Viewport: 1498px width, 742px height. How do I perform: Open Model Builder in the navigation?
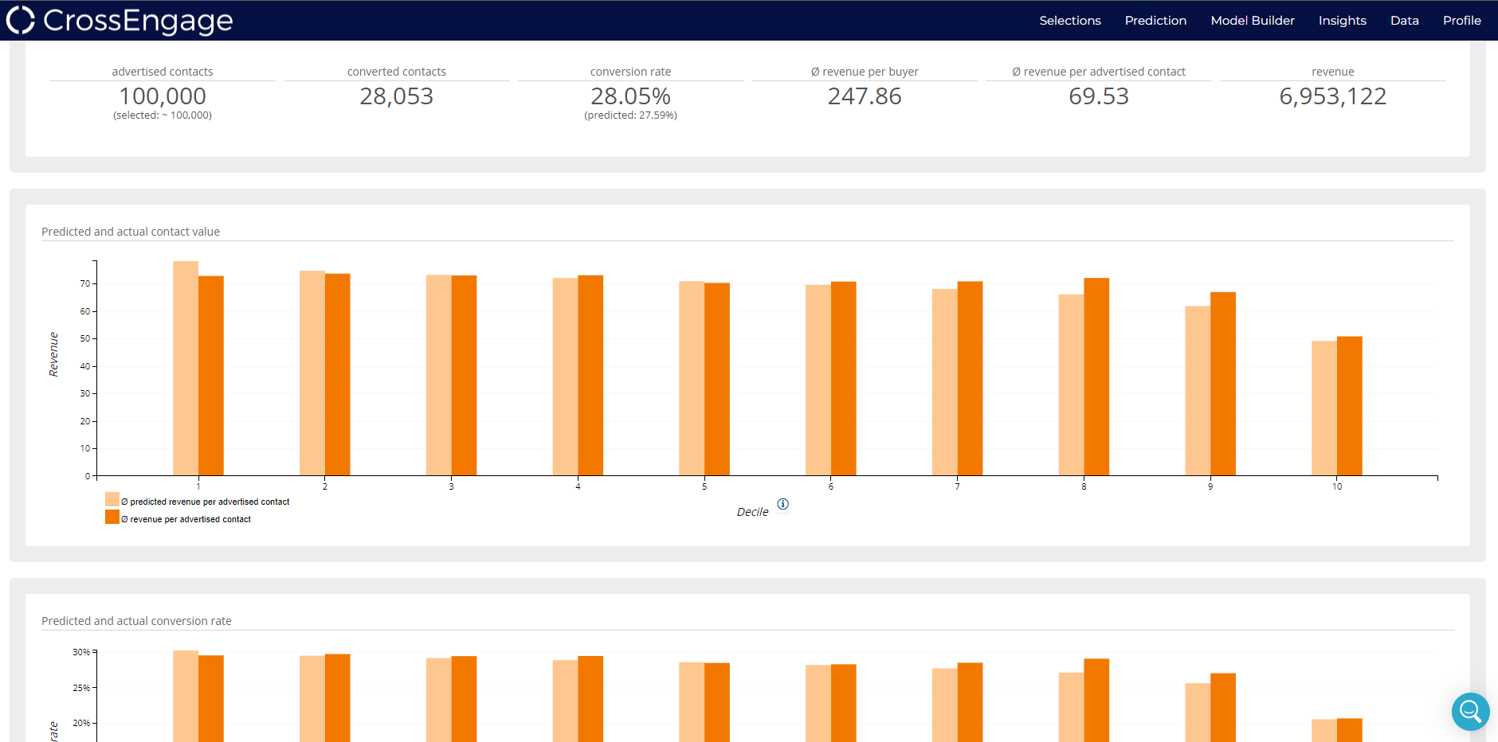click(x=1252, y=21)
